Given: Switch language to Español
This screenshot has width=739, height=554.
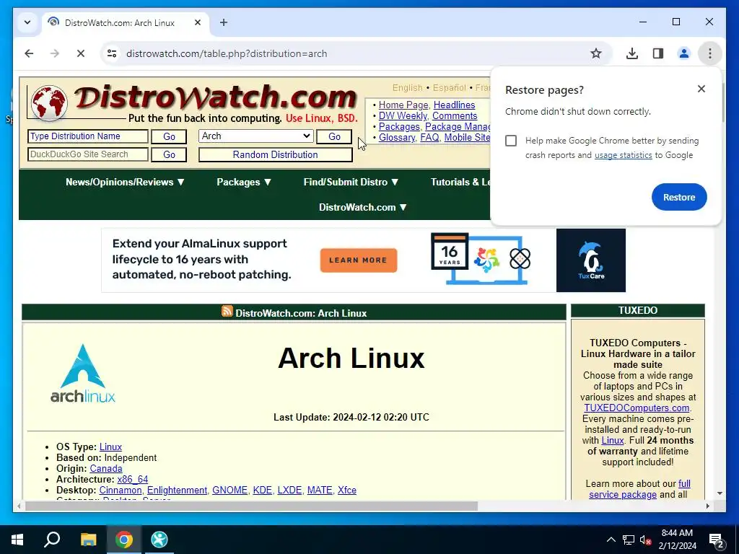Looking at the screenshot, I should coord(449,87).
